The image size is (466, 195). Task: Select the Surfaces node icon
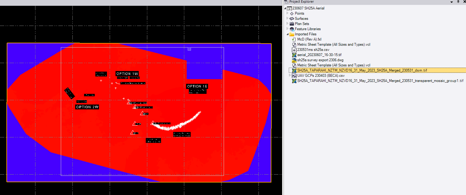point(292,19)
